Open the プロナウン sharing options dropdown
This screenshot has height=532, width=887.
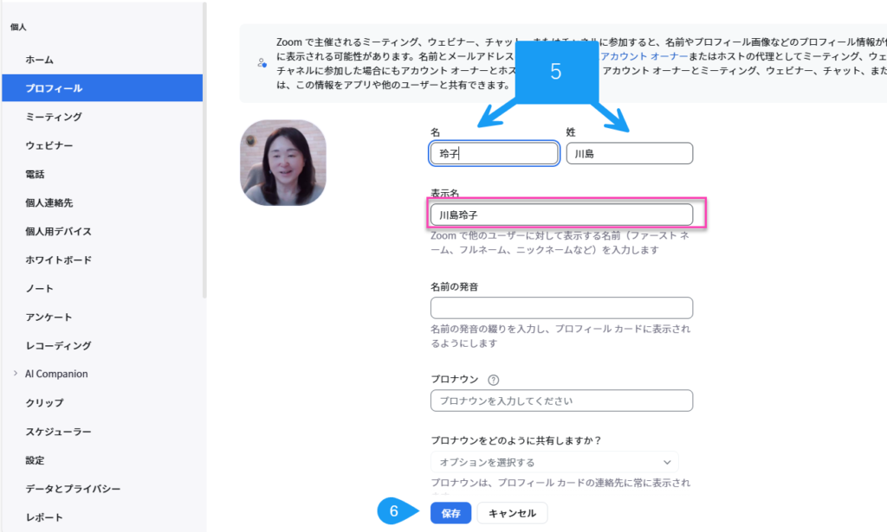(x=554, y=462)
